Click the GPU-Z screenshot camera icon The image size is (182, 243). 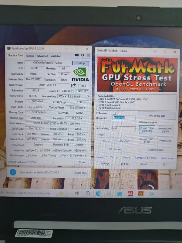tap(77, 55)
